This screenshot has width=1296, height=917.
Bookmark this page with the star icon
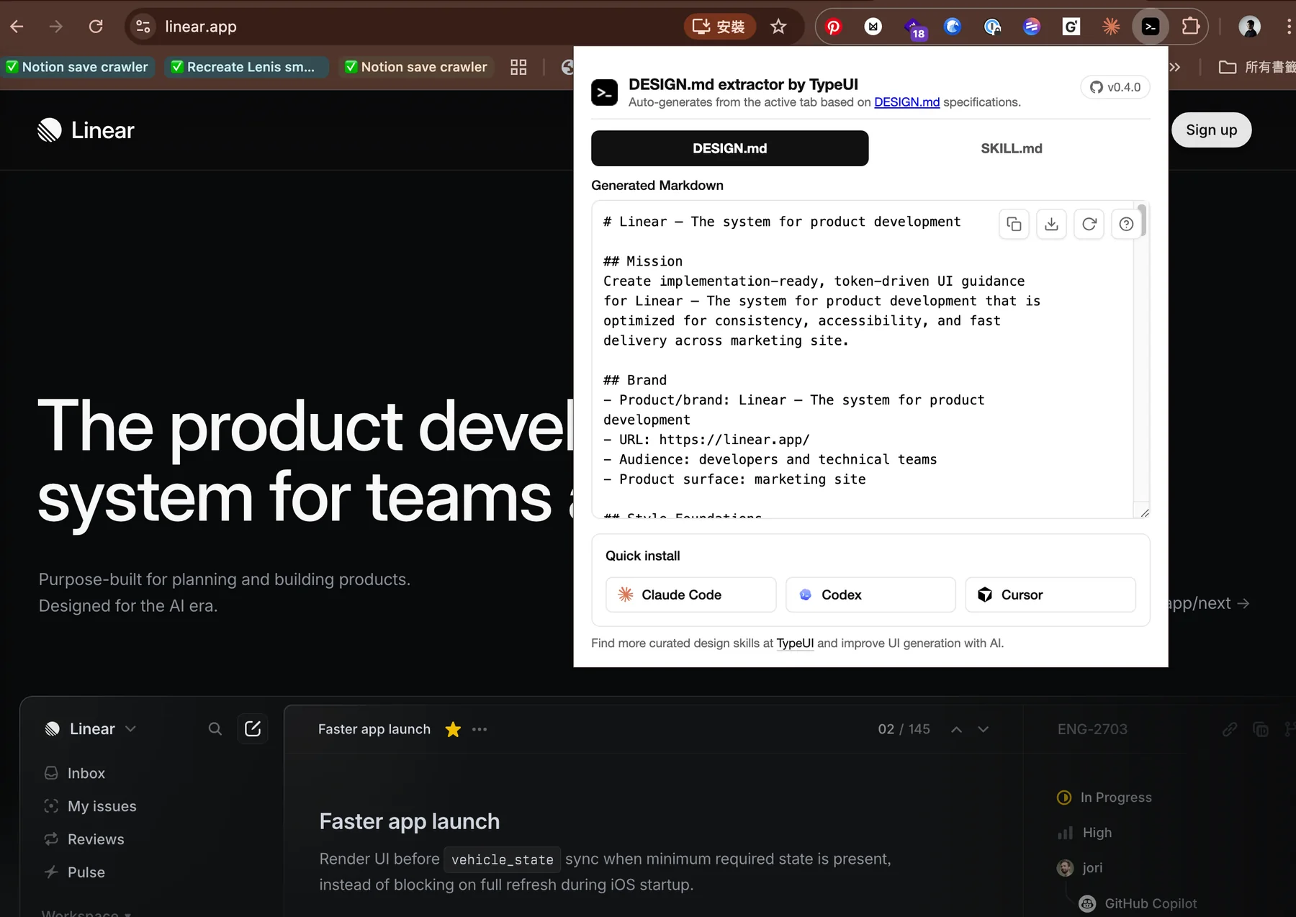point(778,27)
